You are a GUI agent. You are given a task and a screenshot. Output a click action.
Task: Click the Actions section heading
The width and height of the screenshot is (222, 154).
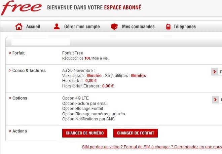click(19, 131)
